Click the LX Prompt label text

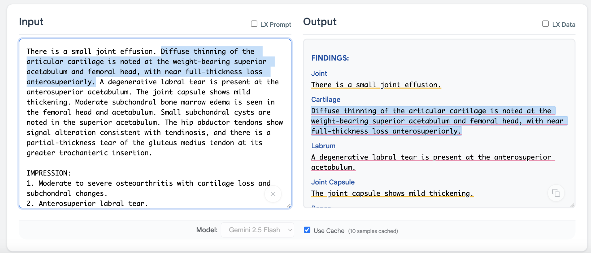pos(276,25)
